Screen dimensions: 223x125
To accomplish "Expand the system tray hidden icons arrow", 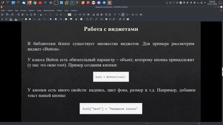I will pos(205,3).
